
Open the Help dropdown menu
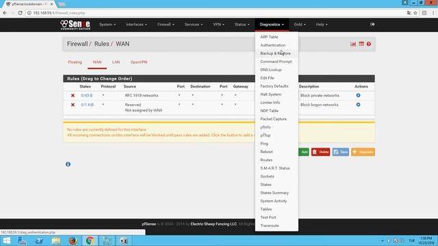[x=322, y=25]
